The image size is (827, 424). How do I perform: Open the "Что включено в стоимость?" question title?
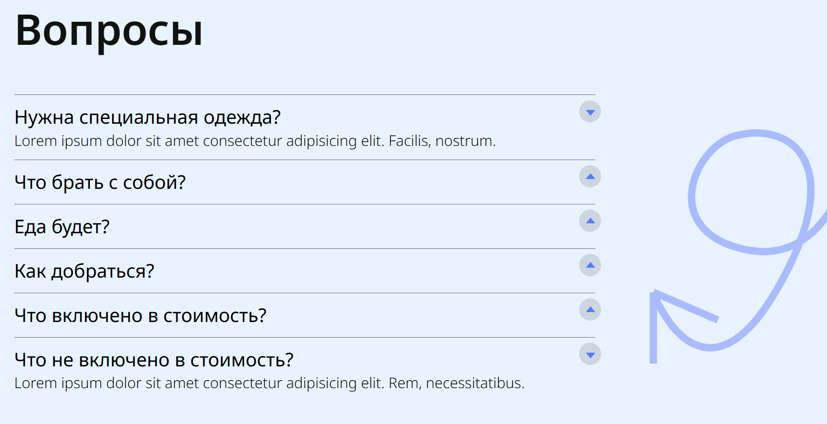coord(140,315)
